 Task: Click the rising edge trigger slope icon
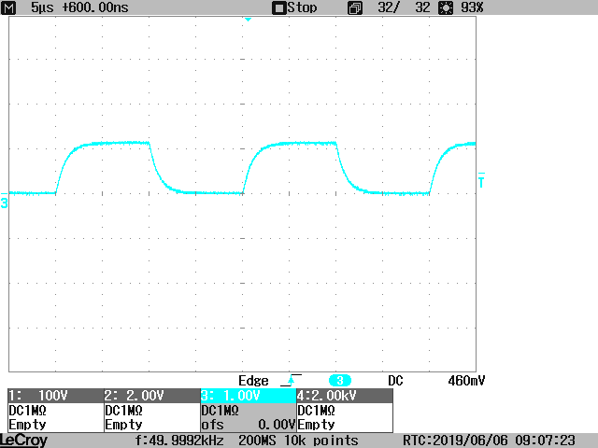pos(291,380)
